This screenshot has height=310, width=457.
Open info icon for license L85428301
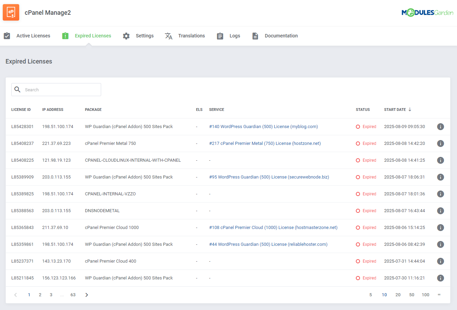point(441,126)
